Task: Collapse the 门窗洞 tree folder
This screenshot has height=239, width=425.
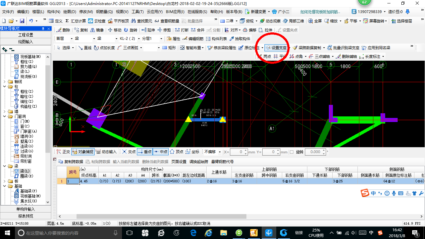Action: click(4, 116)
